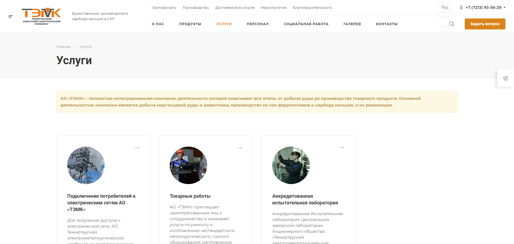Image resolution: width=514 pixels, height=244 pixels.
Task: Click the floating callback phone widget
Action: pyautogui.click(x=505, y=78)
